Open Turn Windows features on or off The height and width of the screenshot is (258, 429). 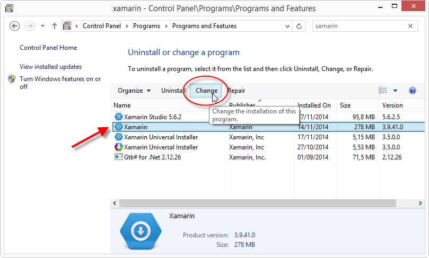pyautogui.click(x=60, y=83)
